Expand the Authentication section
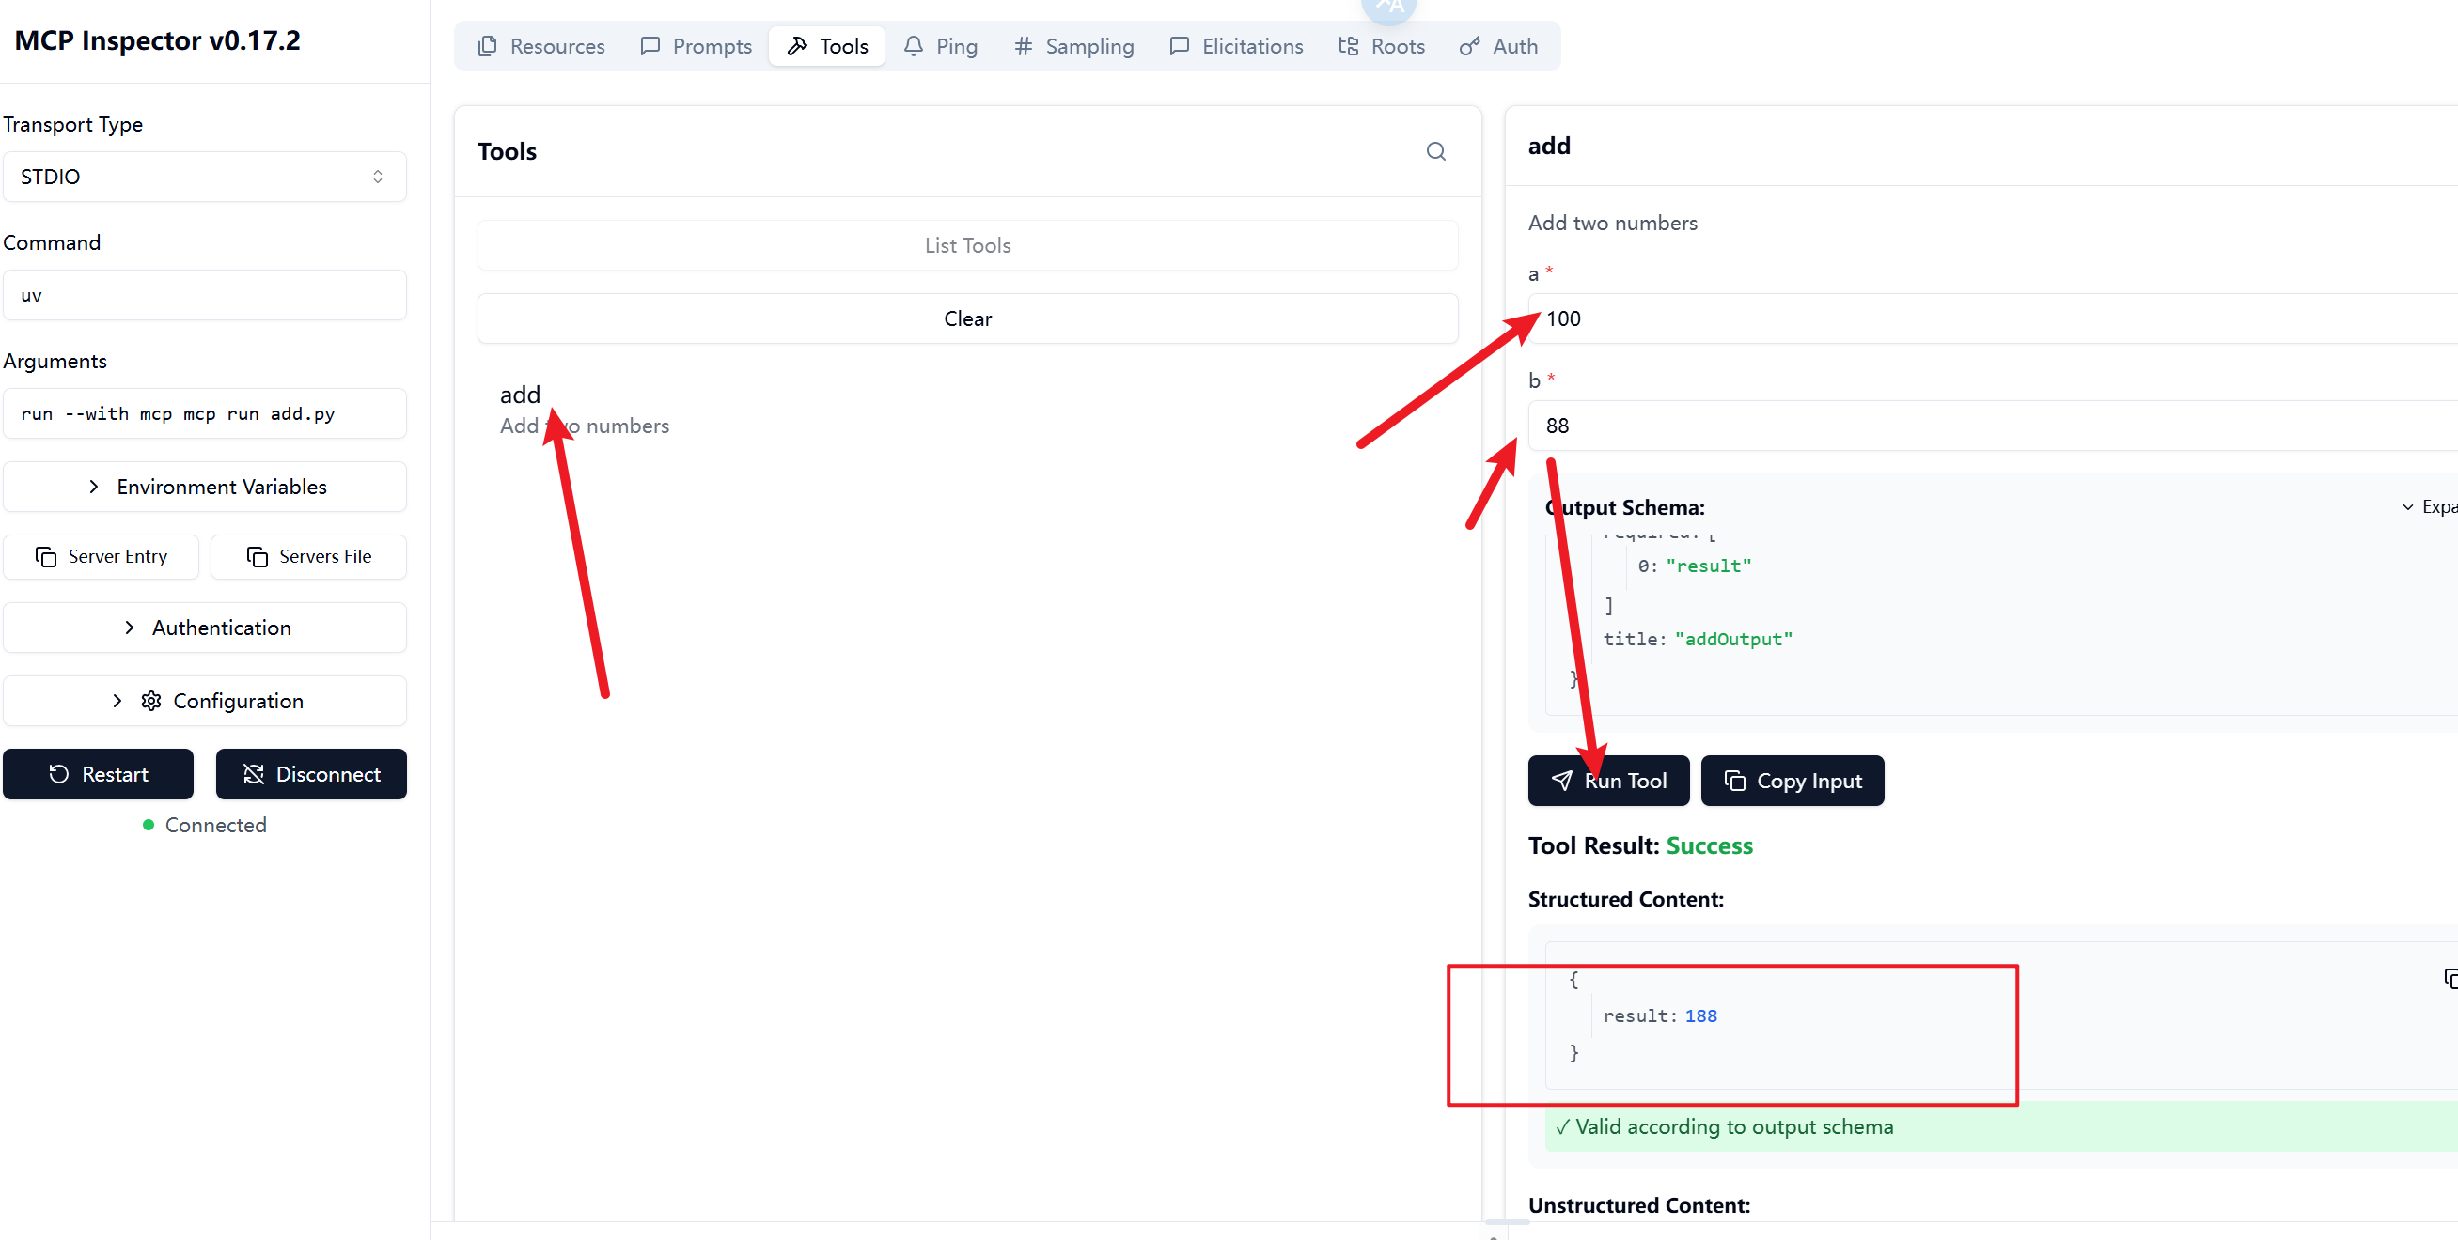Screen dimensions: 2458x1240 click(204, 628)
